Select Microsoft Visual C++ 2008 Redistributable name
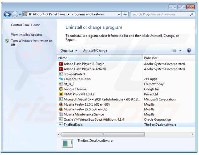 tap(102, 99)
